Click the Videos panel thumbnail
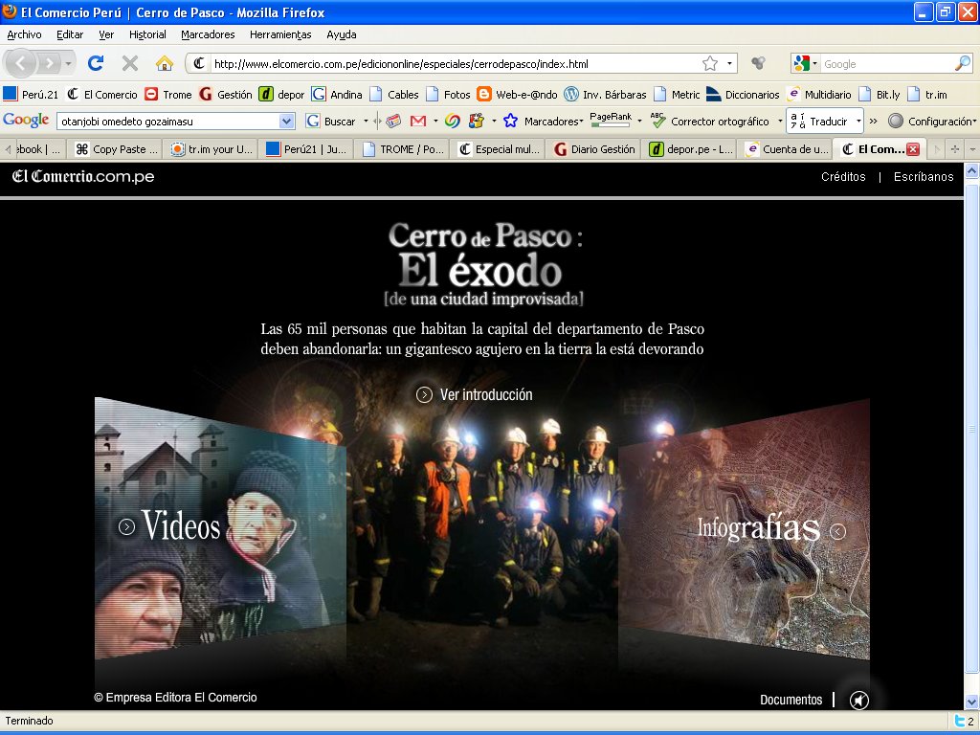The width and height of the screenshot is (980, 735). pyautogui.click(x=180, y=525)
